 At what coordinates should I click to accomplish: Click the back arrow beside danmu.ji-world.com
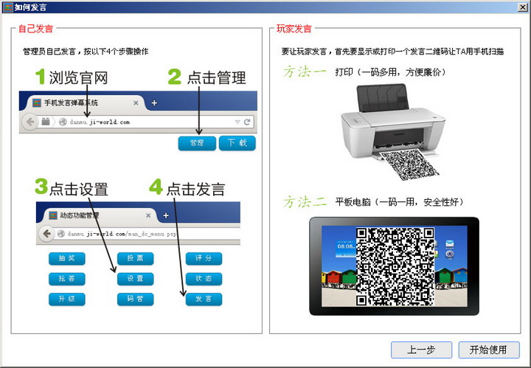(x=30, y=122)
